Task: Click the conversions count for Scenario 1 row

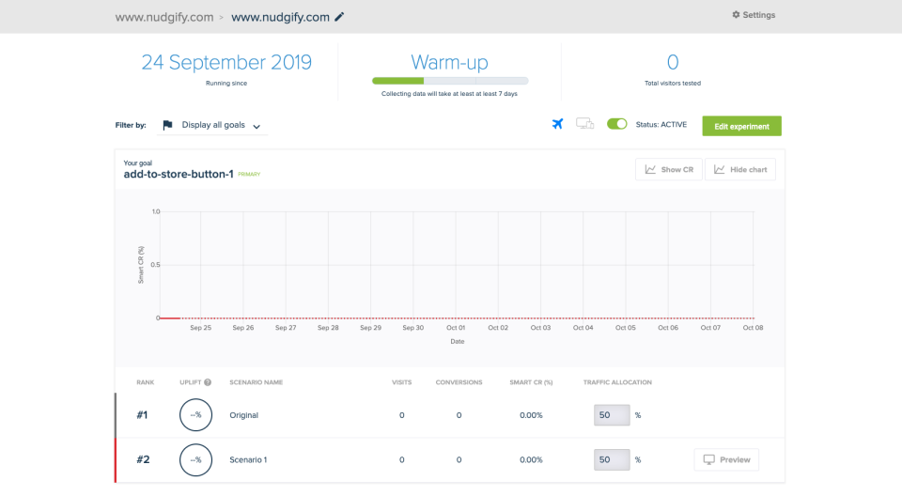Action: (459, 459)
